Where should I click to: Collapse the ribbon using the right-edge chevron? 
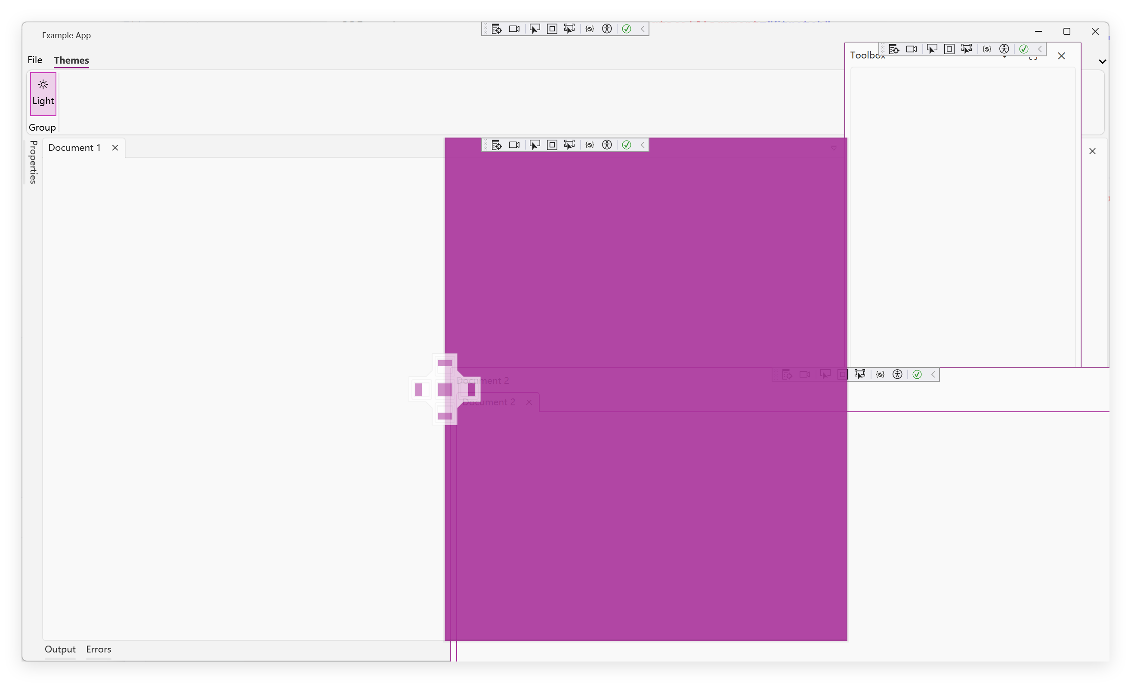click(1102, 61)
